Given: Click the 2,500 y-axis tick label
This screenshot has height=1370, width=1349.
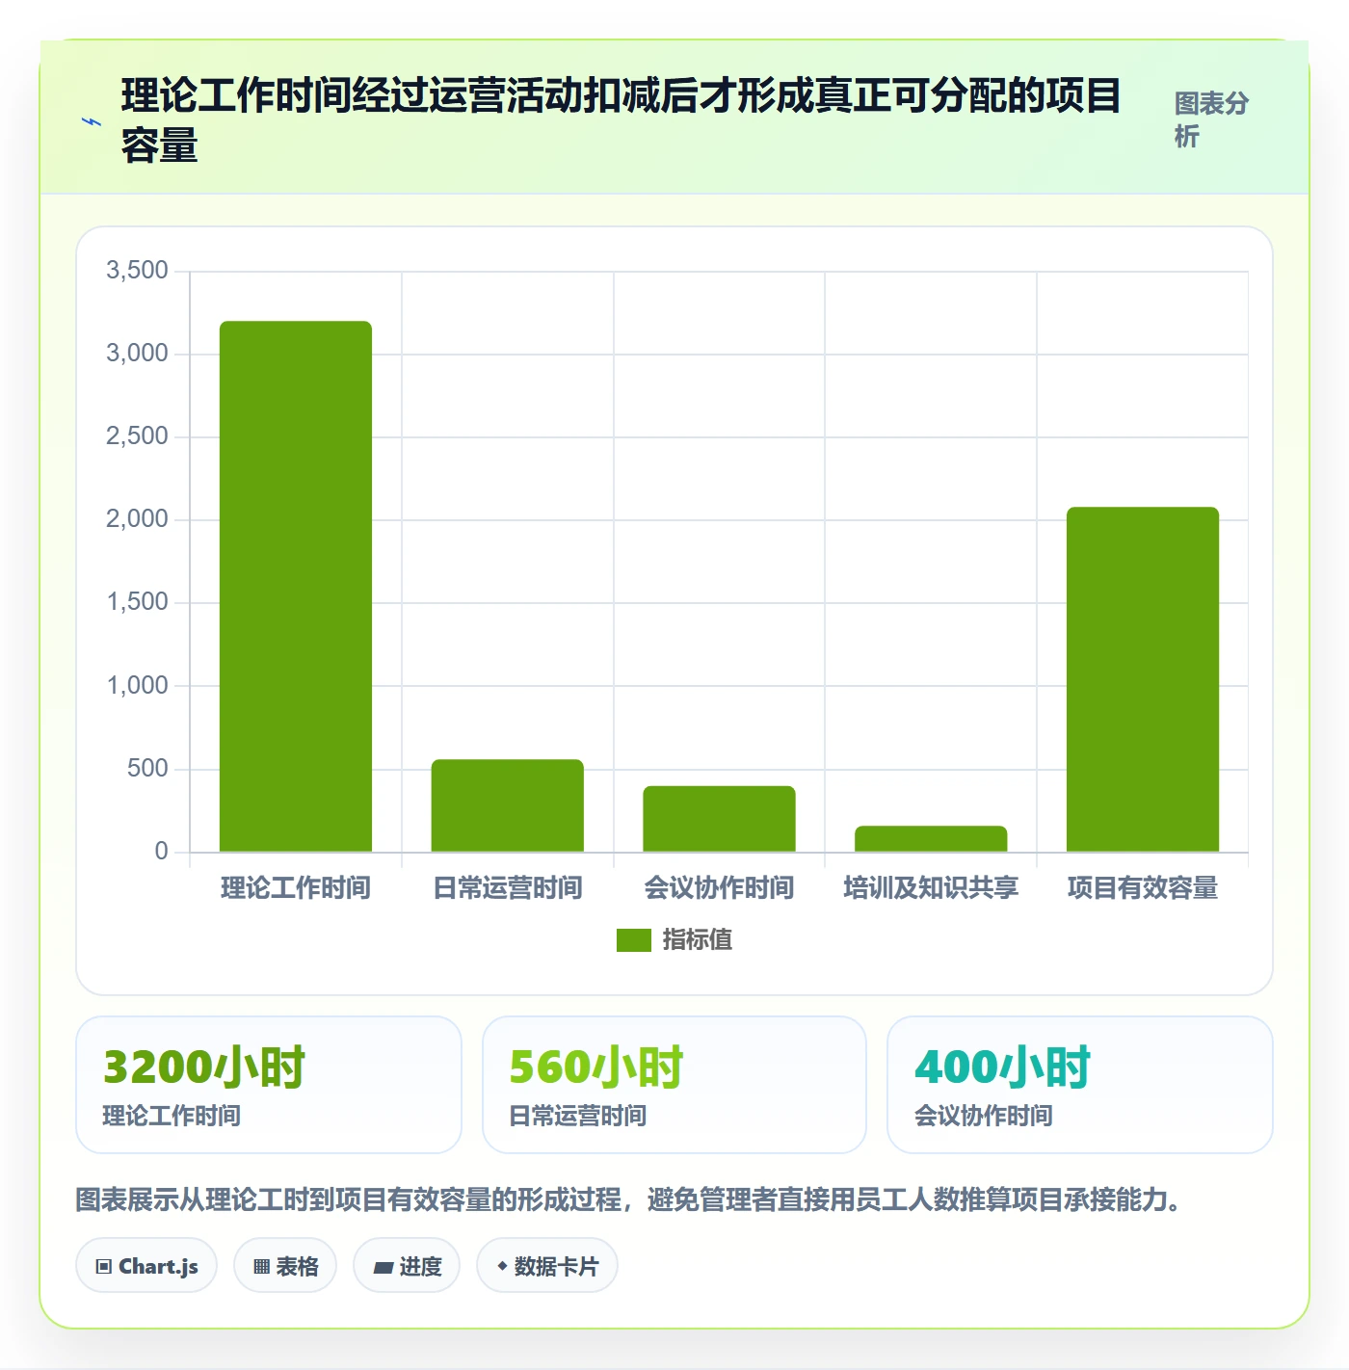Looking at the screenshot, I should click(137, 435).
